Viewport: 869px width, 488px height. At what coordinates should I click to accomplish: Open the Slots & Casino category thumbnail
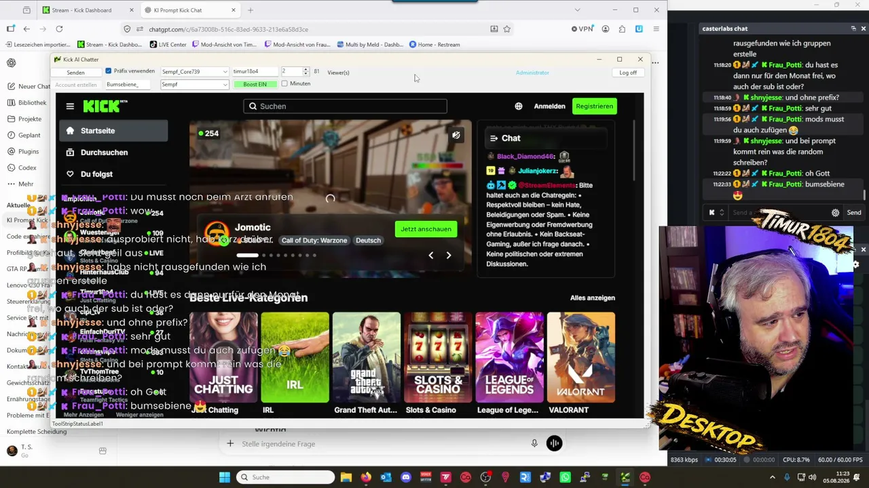438,357
